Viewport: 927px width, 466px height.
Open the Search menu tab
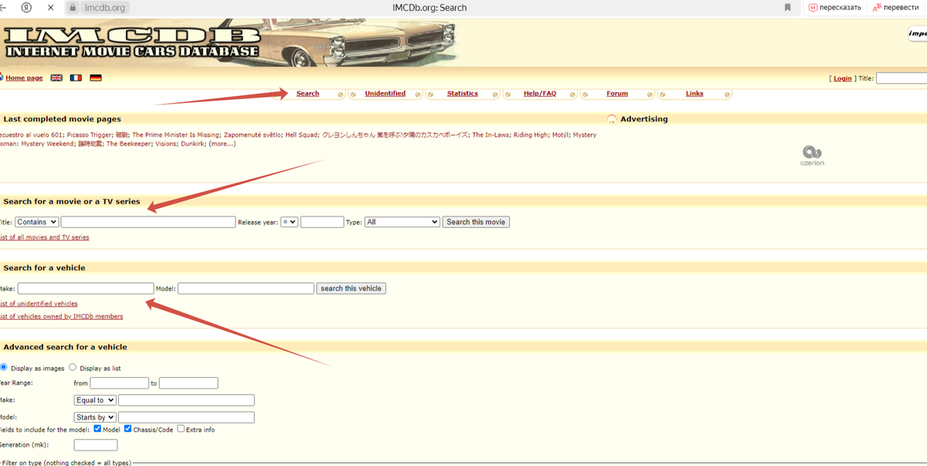307,94
